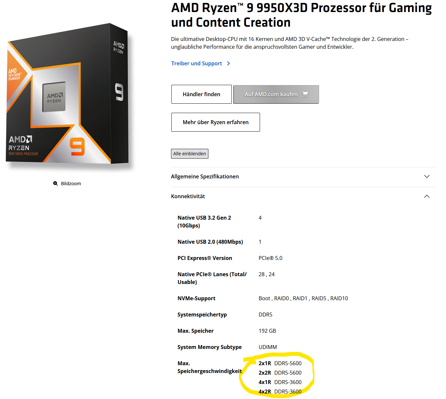Click the 2x2R DDR5-5600 entry
This screenshot has width=446, height=399.
click(x=280, y=373)
